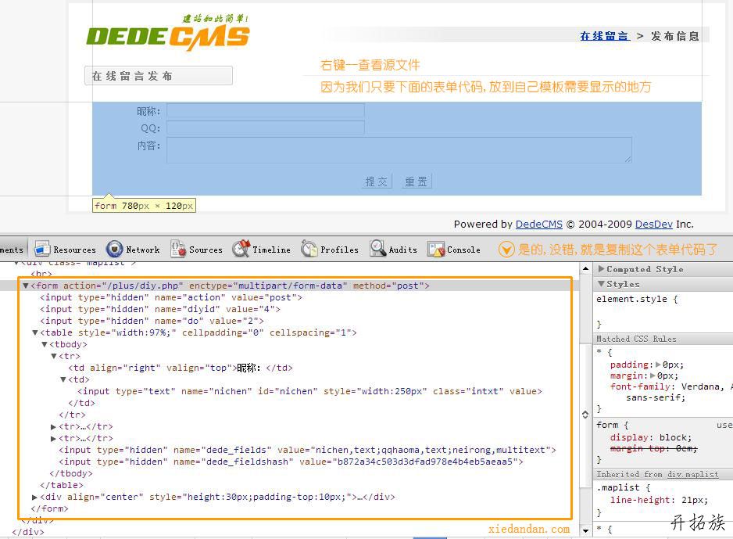Click the 在线留言发布 heading box
The image size is (733, 539).
tap(159, 76)
